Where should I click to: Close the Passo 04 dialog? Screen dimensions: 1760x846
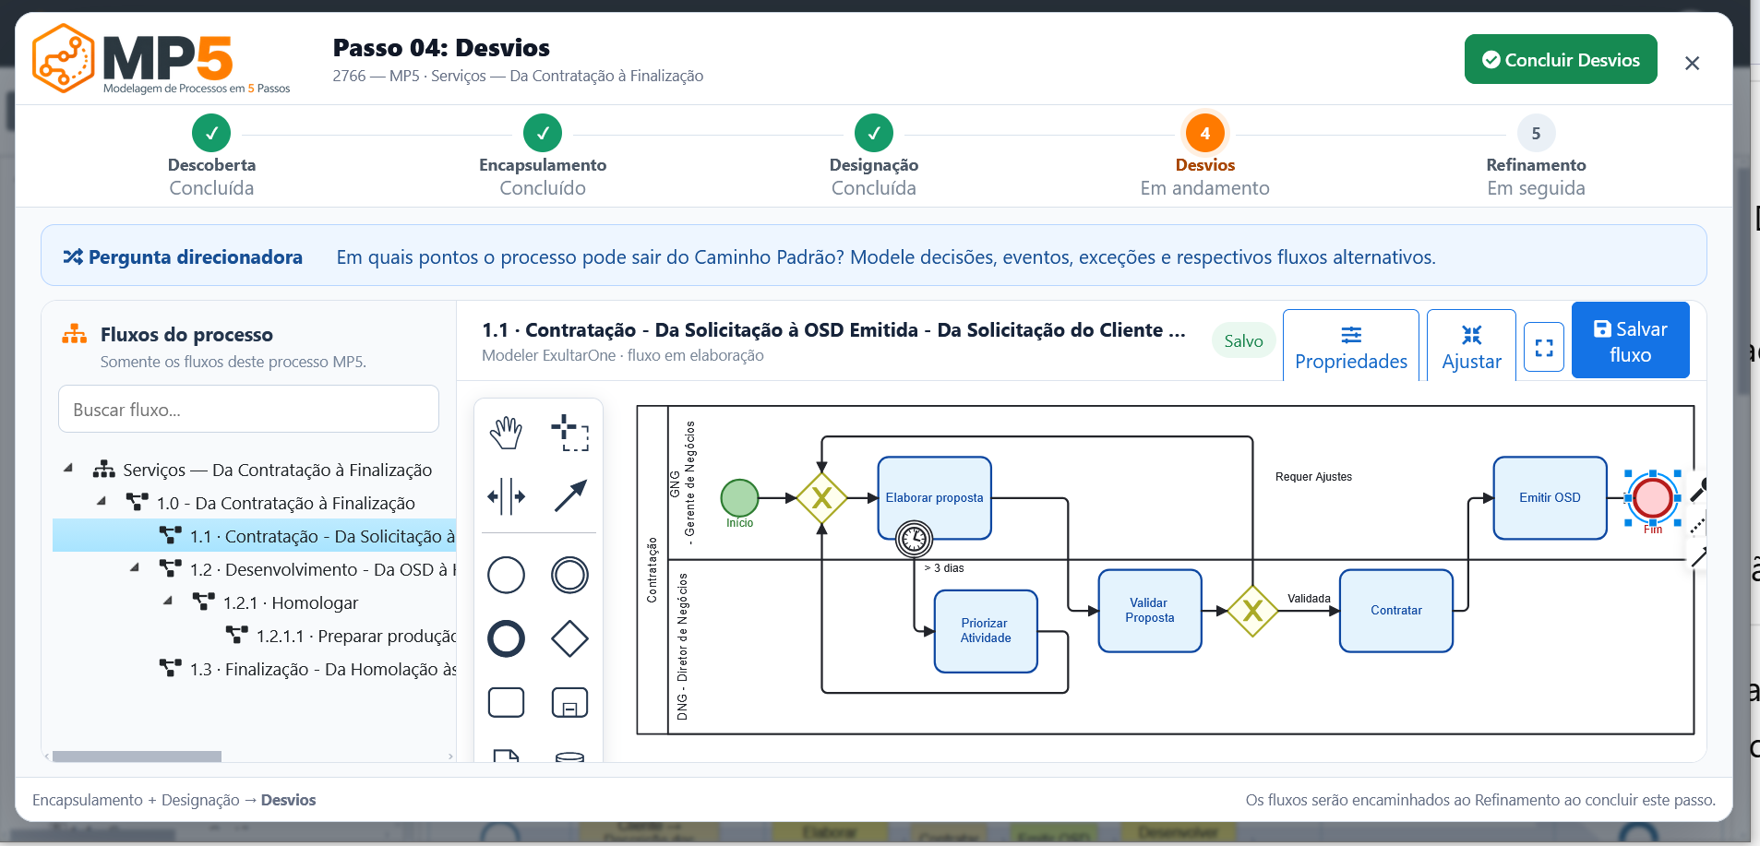(x=1692, y=63)
